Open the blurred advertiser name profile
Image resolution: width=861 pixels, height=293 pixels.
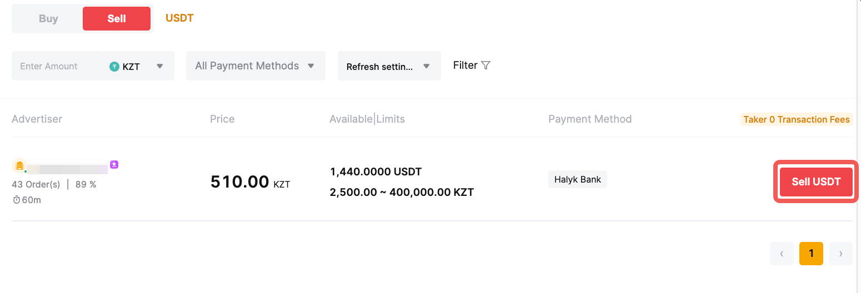[x=67, y=169]
